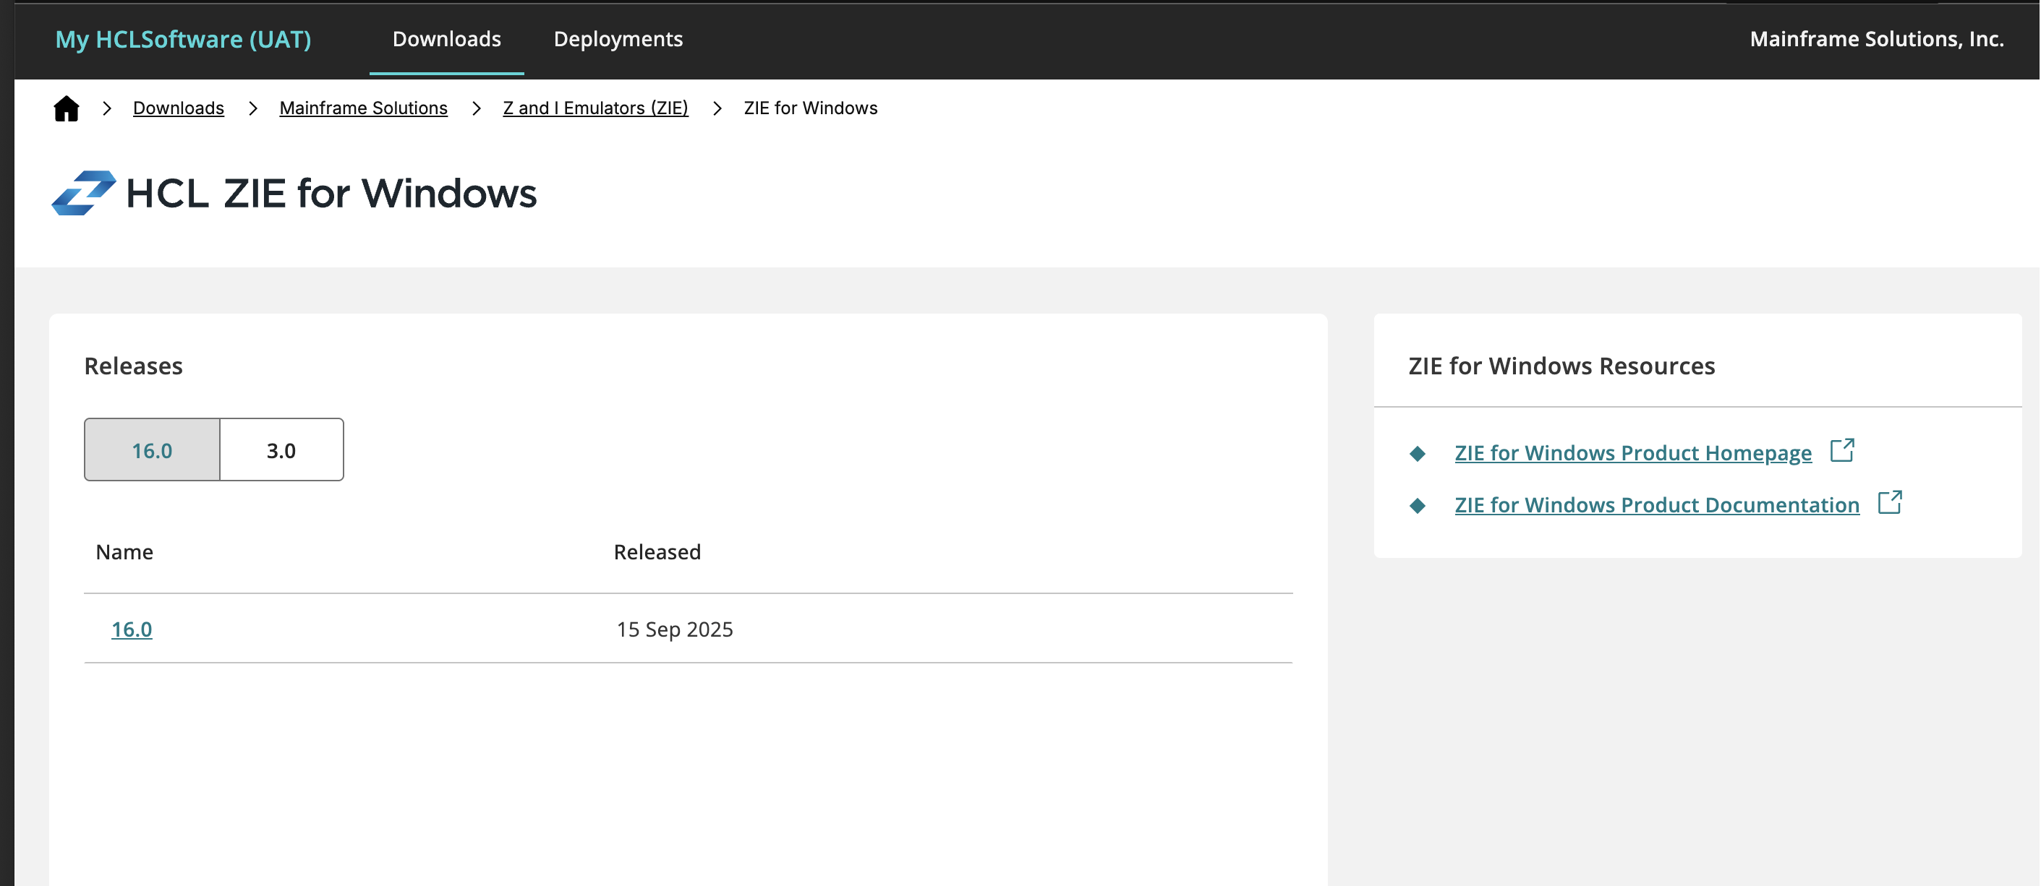Screen dimensions: 2041x886
Task: Open ZIE for Windows Product Homepage link
Action: point(1632,453)
